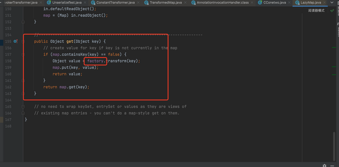This screenshot has width=339, height=167.
Task: Click 'return value;' on line 160
Action: click(x=68, y=74)
